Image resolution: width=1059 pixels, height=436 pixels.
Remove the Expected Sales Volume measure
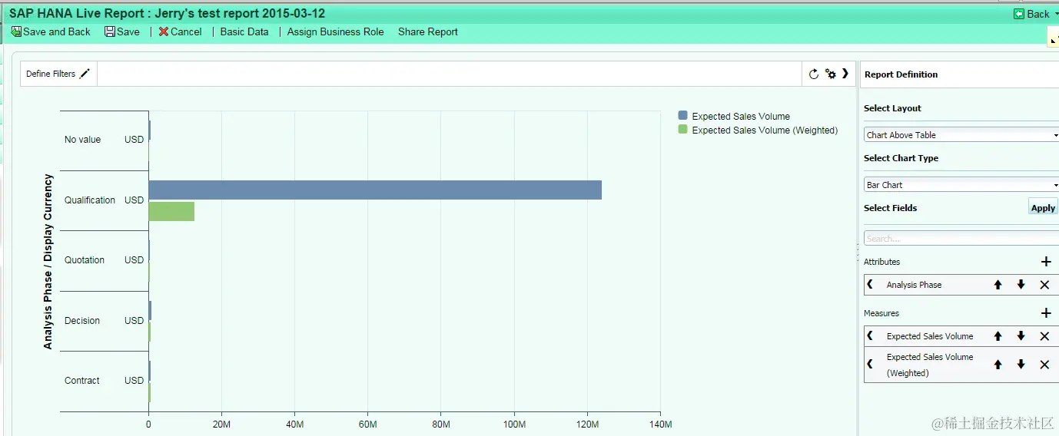click(1044, 336)
